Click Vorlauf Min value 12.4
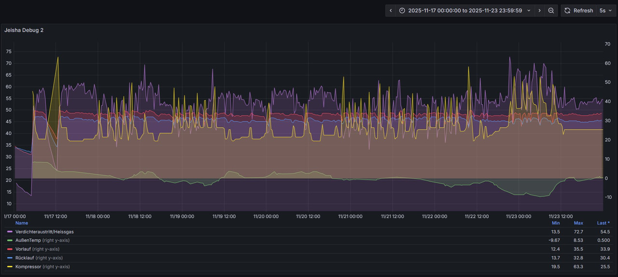 click(556, 249)
